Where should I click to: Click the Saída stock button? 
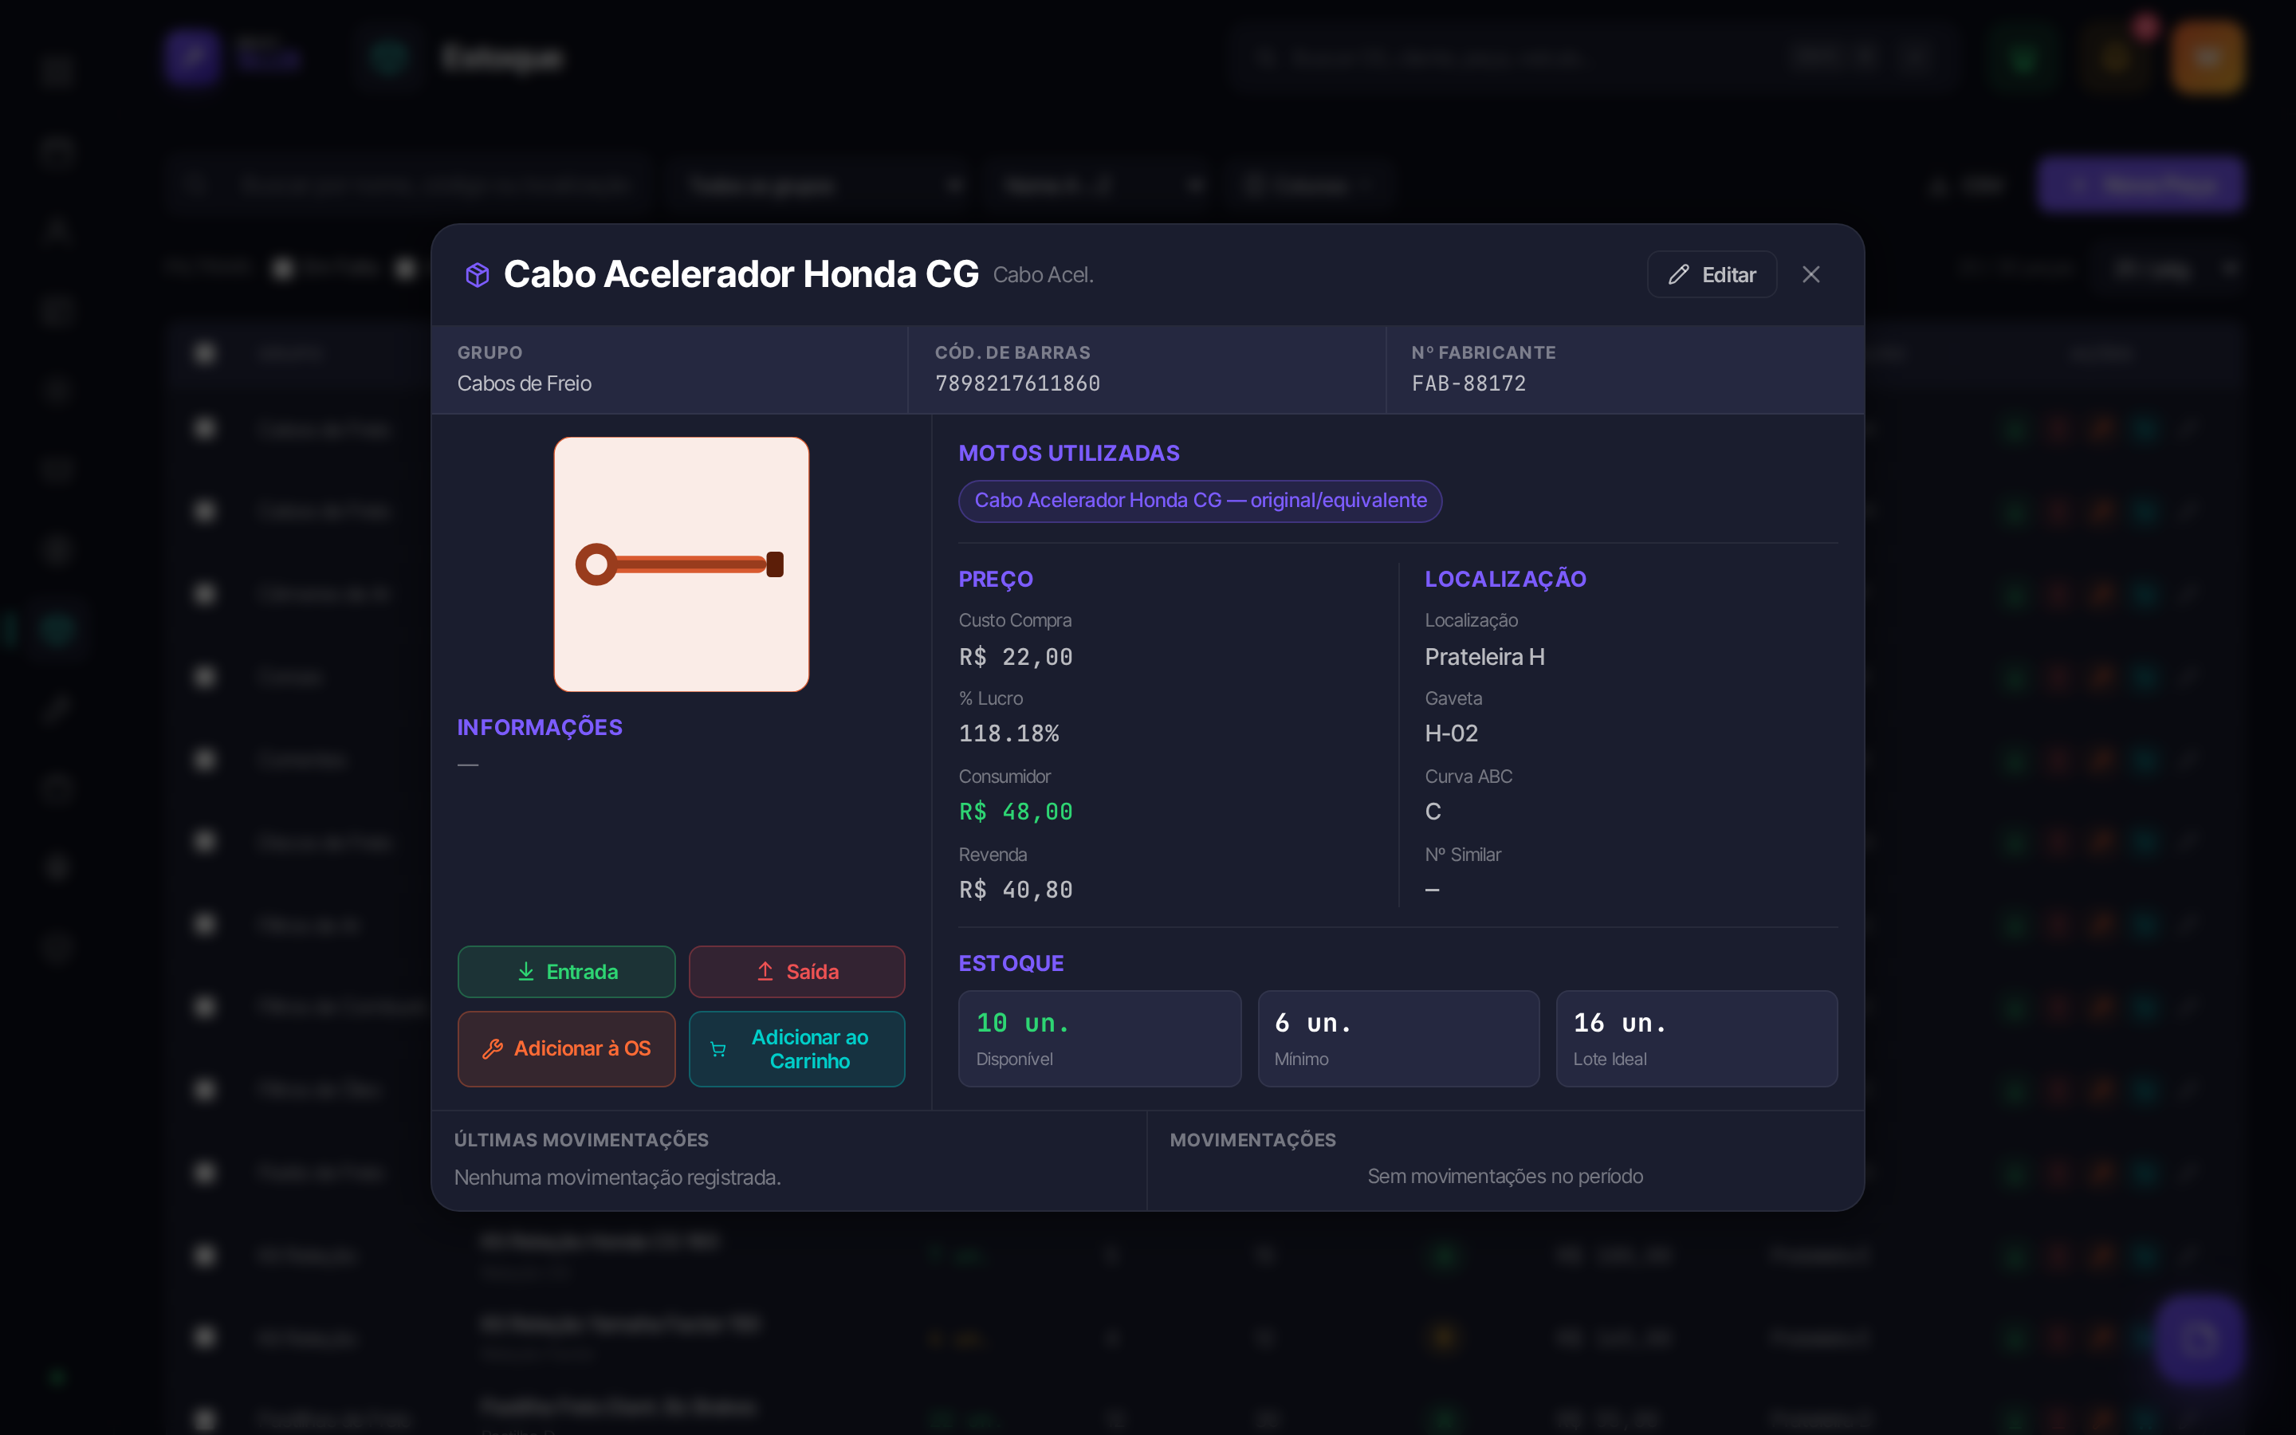797,971
